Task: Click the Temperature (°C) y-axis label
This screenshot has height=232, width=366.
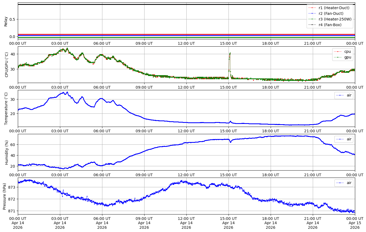Action: [x=6, y=108]
